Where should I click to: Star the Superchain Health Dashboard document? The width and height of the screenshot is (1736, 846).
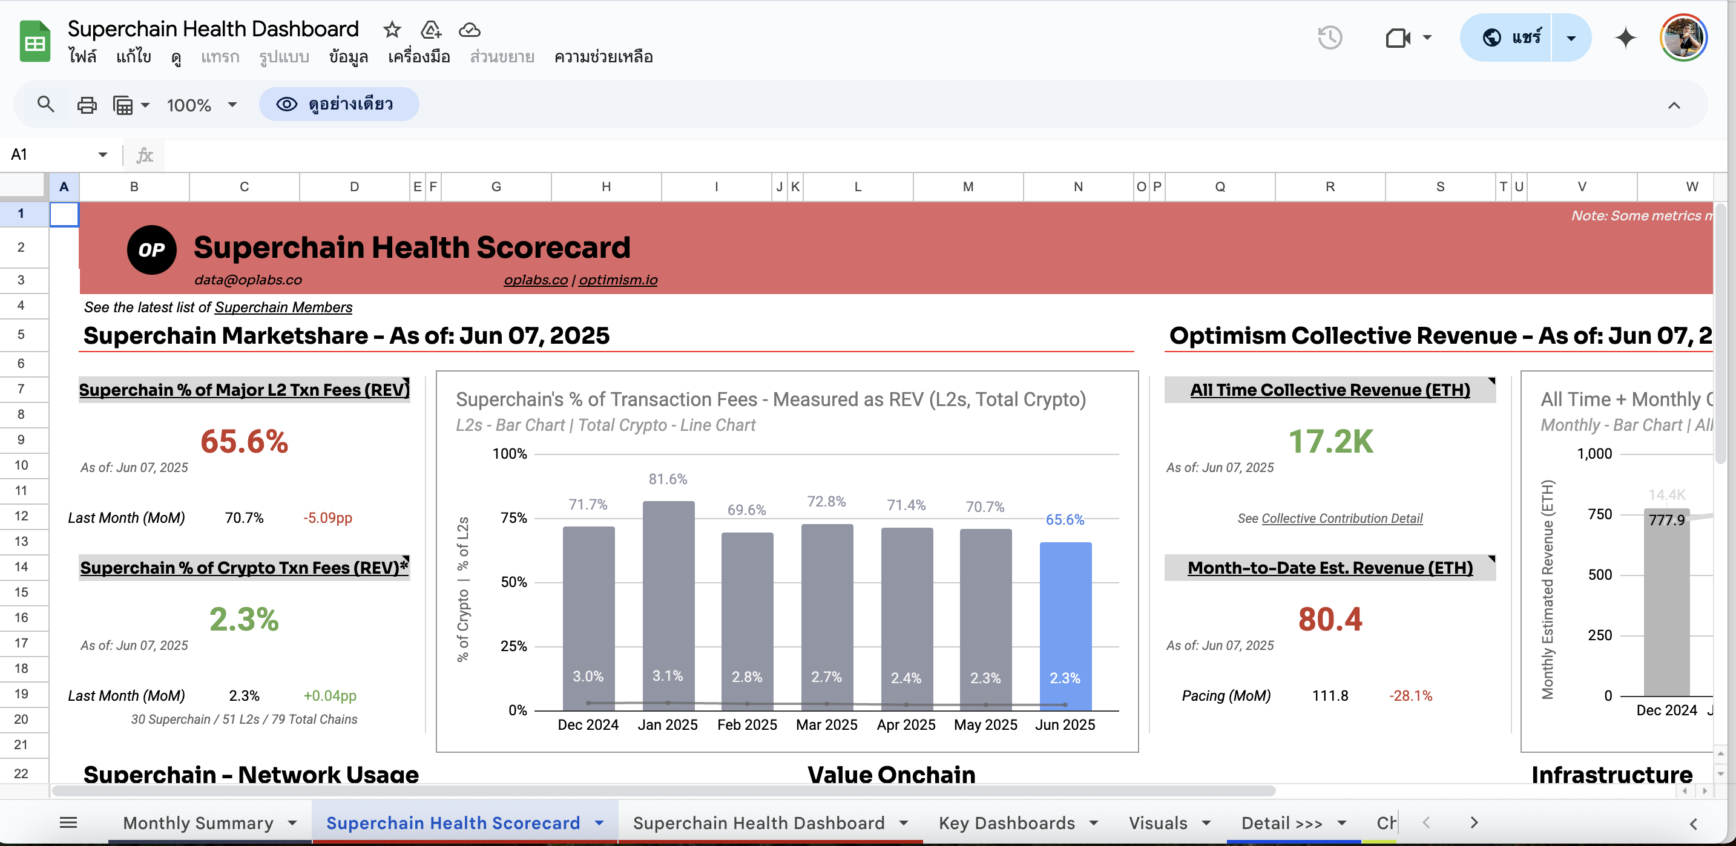pyautogui.click(x=392, y=30)
